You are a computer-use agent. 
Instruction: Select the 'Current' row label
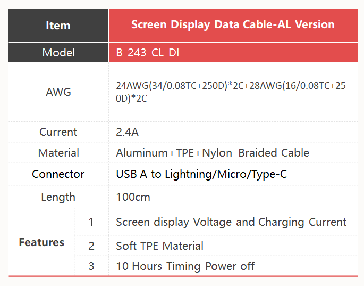(x=58, y=132)
